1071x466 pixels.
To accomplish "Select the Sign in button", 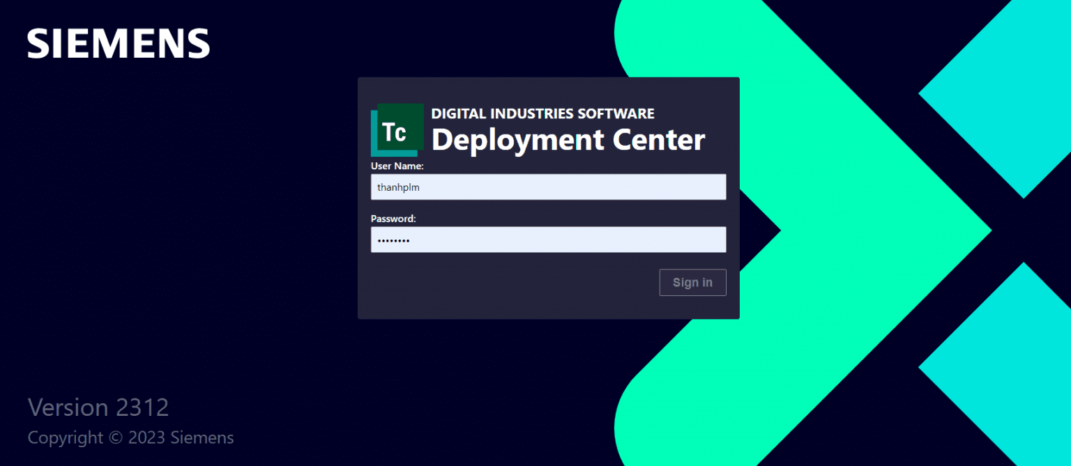I will point(692,282).
